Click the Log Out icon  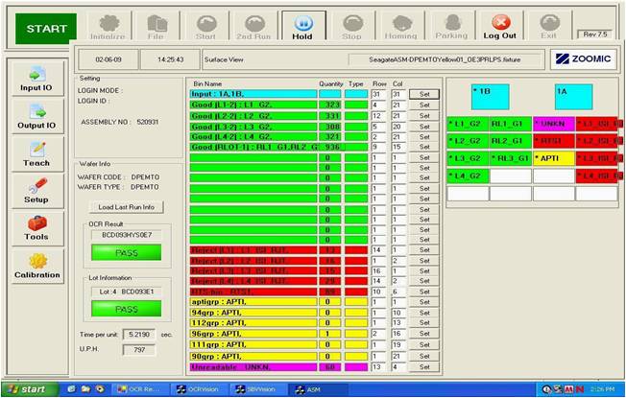tap(499, 26)
